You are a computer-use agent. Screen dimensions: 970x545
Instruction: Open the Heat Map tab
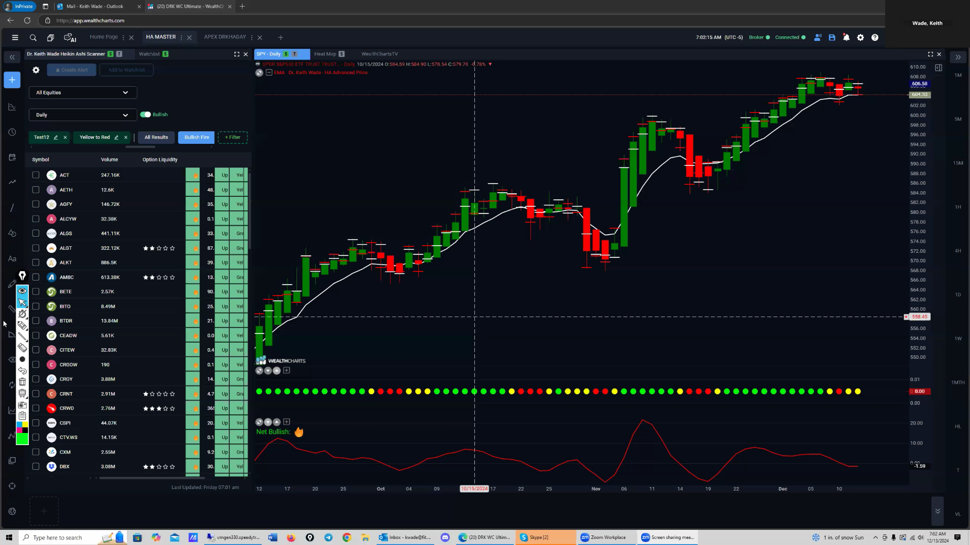click(x=325, y=54)
